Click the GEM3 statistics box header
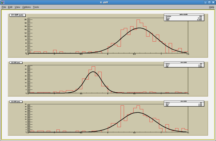The image size is (216, 141). click(184, 101)
